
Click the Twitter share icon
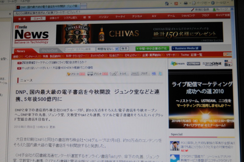[160, 74]
